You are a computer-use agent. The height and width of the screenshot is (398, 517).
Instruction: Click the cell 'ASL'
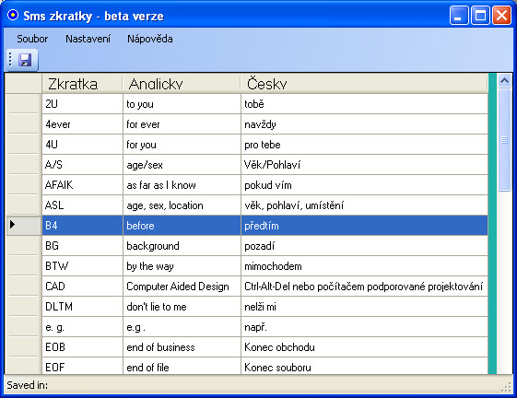coord(82,205)
